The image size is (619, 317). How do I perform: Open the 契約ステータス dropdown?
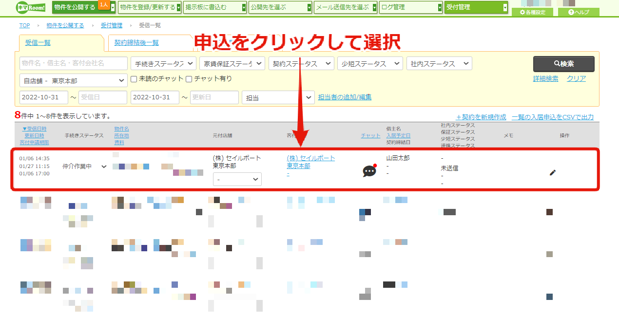[x=301, y=63]
